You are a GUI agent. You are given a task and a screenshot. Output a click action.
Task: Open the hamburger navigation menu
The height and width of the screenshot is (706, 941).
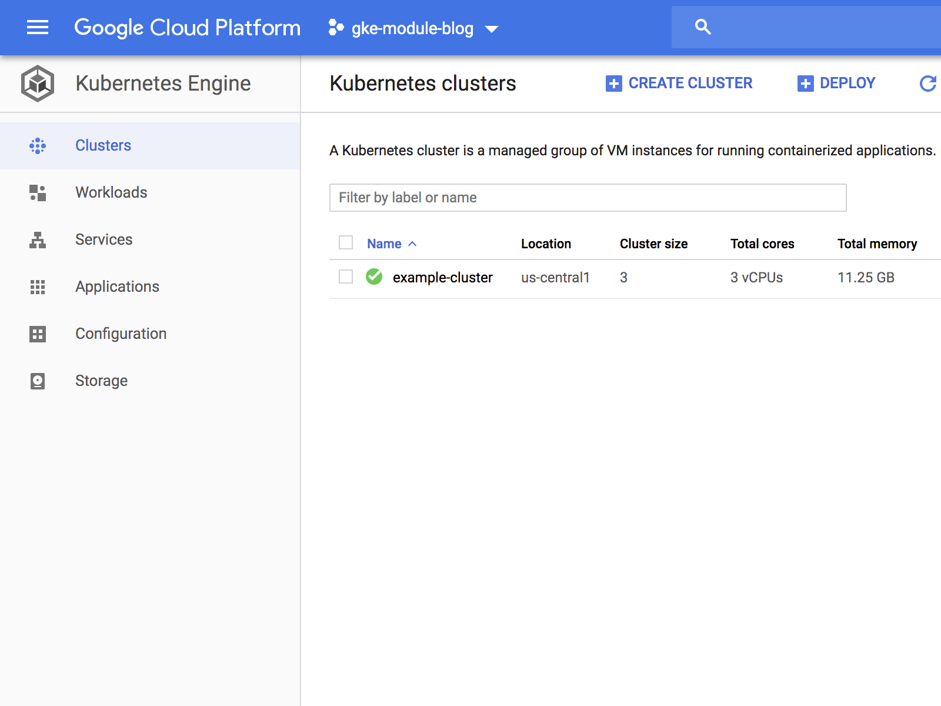(38, 28)
